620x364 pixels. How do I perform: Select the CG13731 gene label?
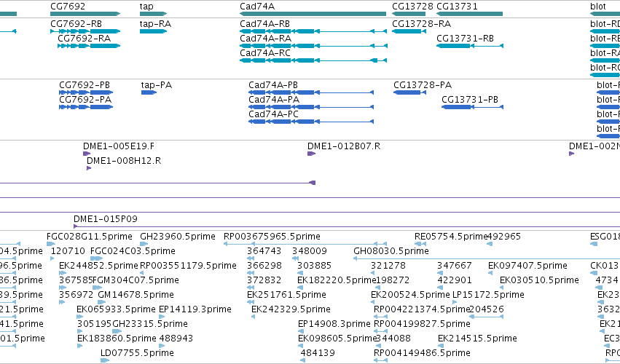[x=457, y=7]
